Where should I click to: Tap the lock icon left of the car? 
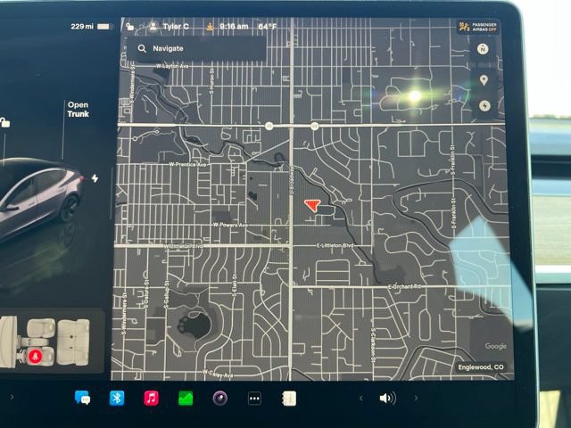click(4, 123)
